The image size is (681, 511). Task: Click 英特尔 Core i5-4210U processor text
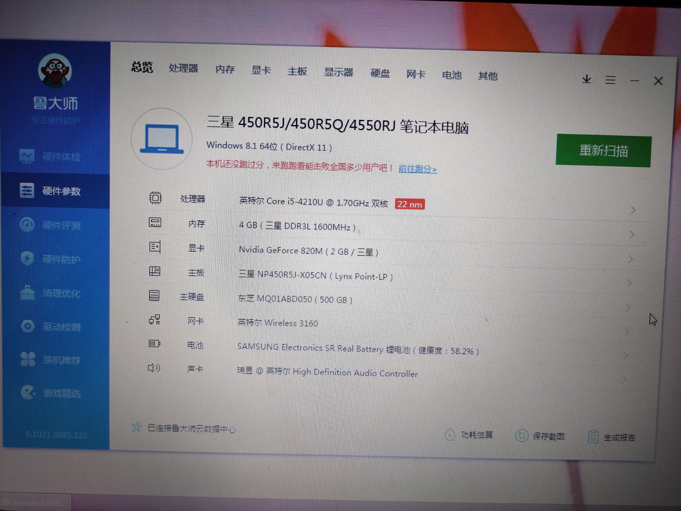pyautogui.click(x=313, y=202)
